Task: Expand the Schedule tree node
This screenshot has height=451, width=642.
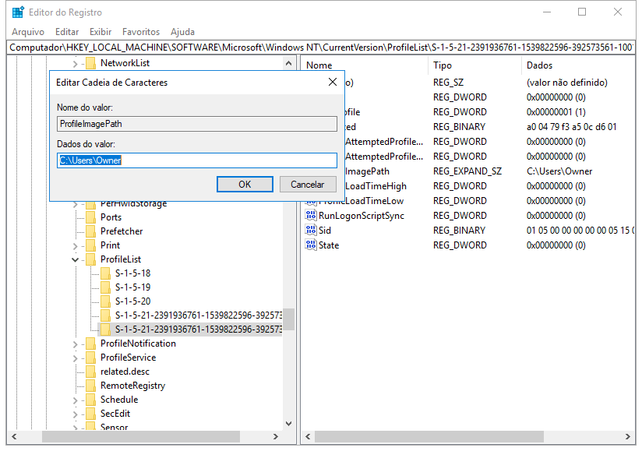Action: click(76, 400)
